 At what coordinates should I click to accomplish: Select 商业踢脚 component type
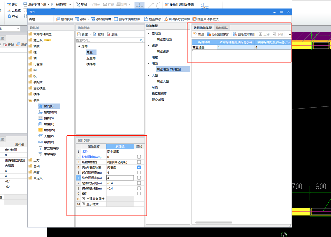(163, 51)
